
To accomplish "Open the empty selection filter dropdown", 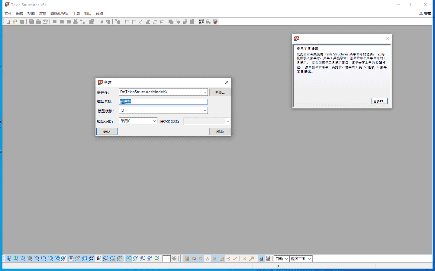I will point(168,259).
